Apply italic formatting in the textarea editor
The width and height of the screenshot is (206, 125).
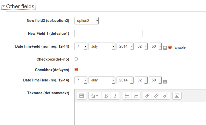pos(115,96)
